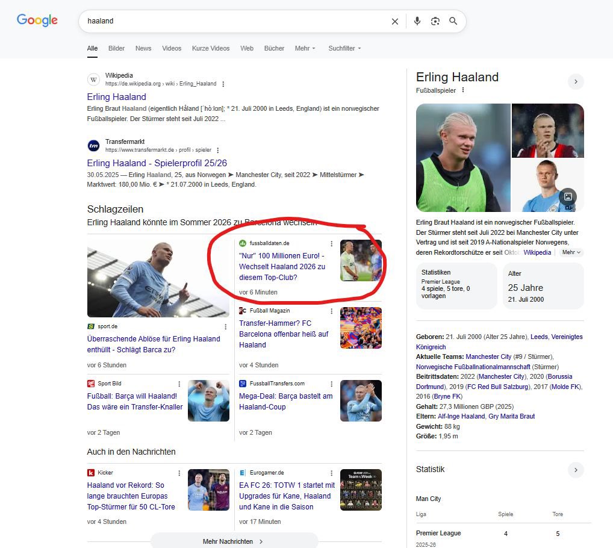Open Alf-Inge Haaland parent link
The image size is (613, 548).
tap(461, 417)
